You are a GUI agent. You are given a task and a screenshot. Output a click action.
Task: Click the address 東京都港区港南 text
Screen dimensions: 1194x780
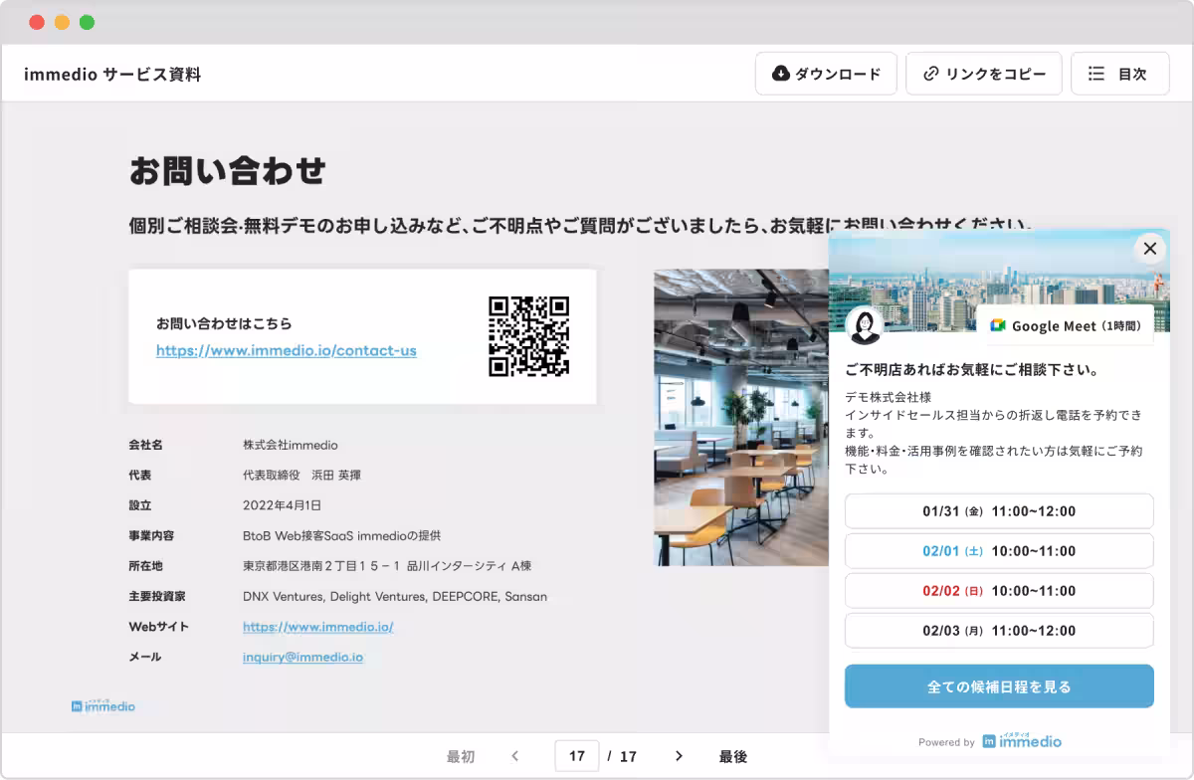[387, 566]
